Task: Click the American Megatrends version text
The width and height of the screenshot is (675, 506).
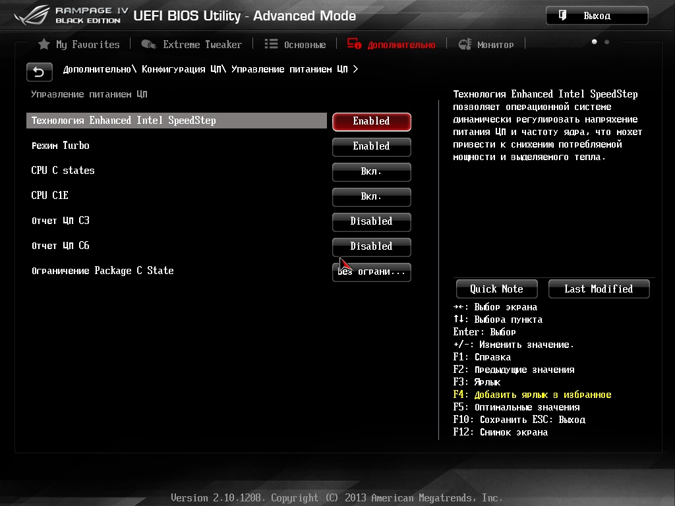Action: point(337,498)
